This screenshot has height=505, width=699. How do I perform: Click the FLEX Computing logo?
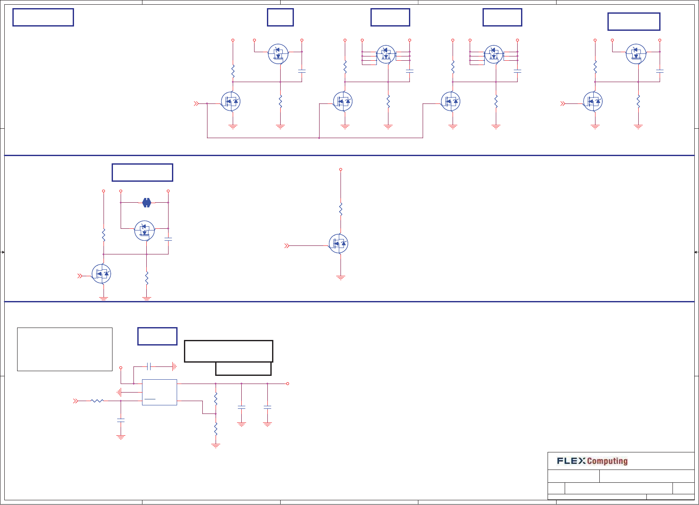coord(592,461)
